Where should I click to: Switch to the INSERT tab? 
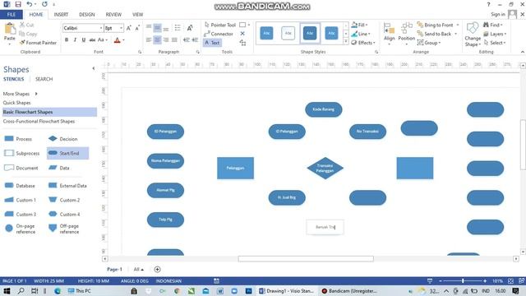[x=61, y=15]
